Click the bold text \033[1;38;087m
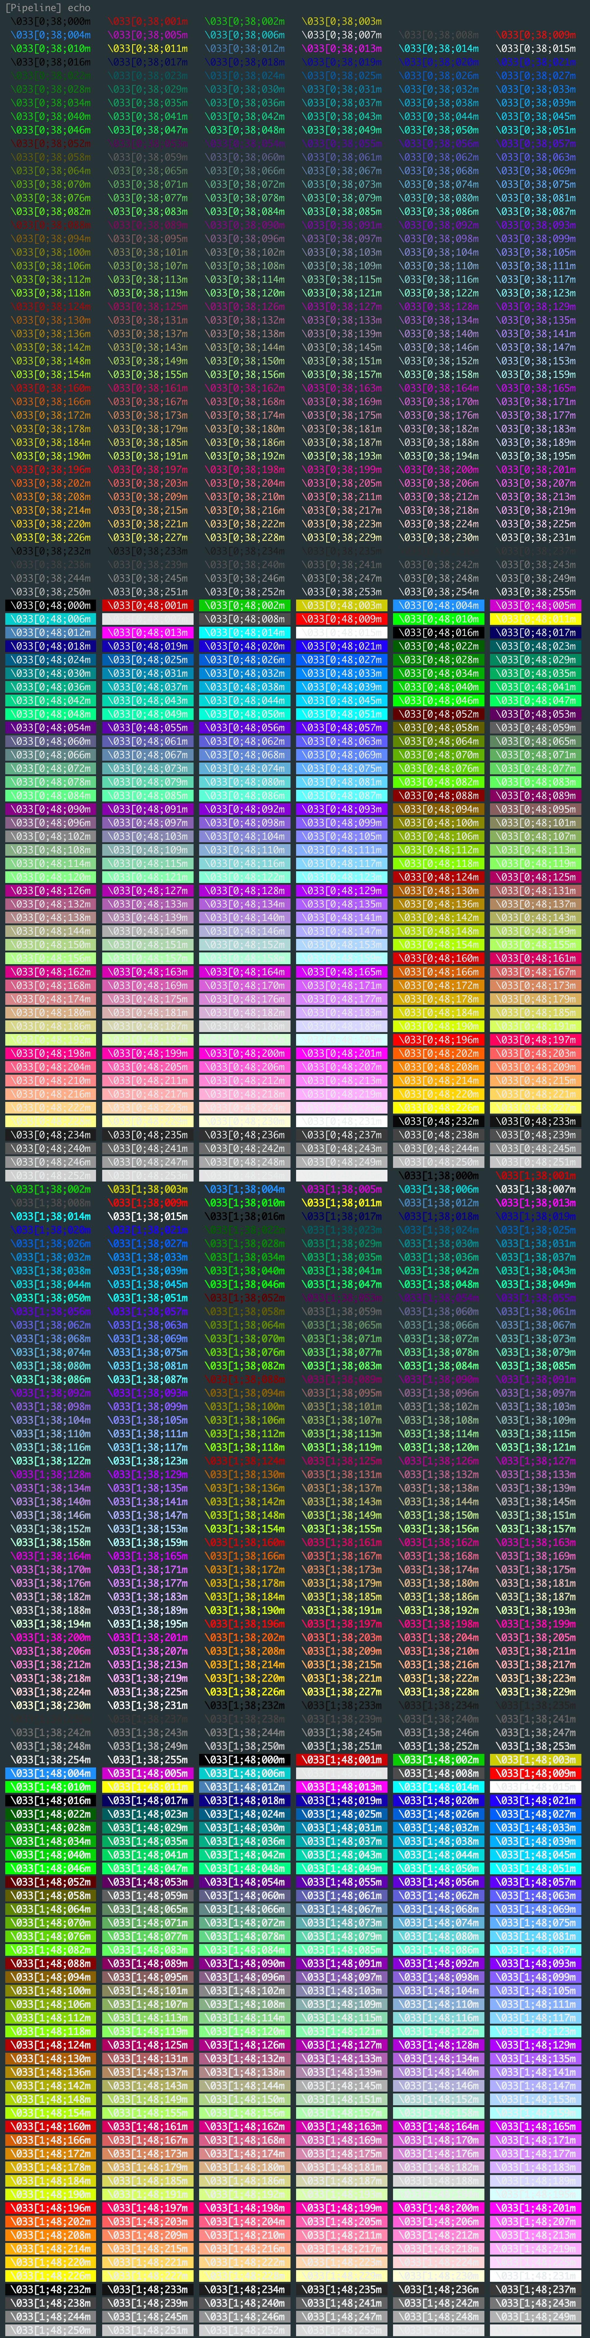This screenshot has width=590, height=2338. coord(148,1380)
